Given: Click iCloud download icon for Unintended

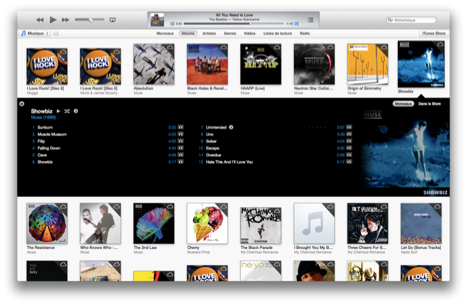Looking at the screenshot, I should [349, 127].
